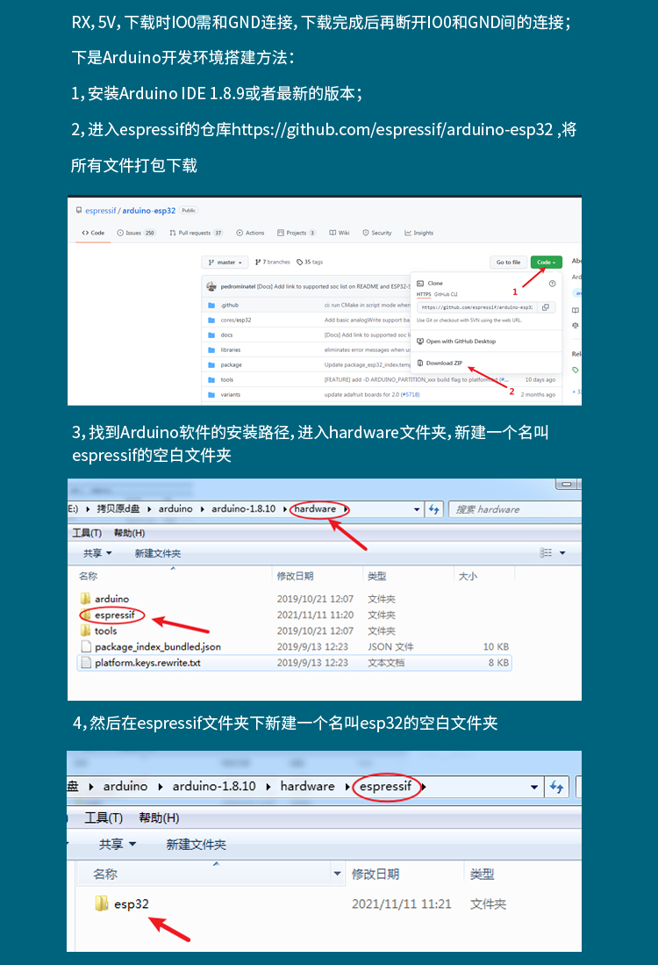658x965 pixels.
Task: Click the view layout icon in explorer toolbar
Action: [x=547, y=553]
